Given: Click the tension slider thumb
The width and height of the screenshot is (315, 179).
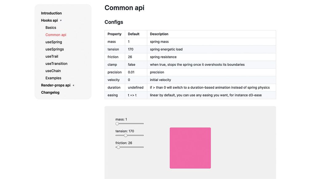Looking at the screenshot, I should (x=126, y=135).
